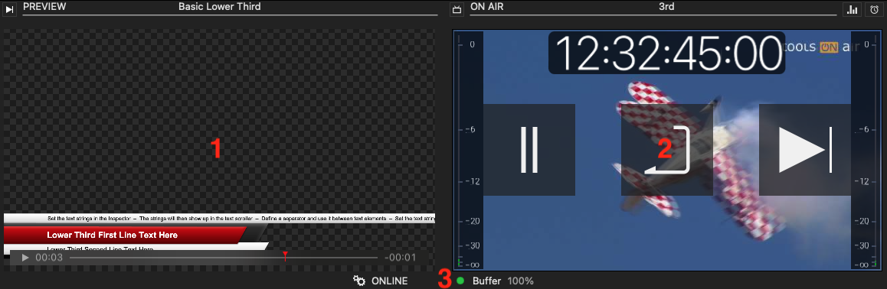This screenshot has width=887, height=289.
Task: Pause the on-air playback
Action: click(529, 150)
